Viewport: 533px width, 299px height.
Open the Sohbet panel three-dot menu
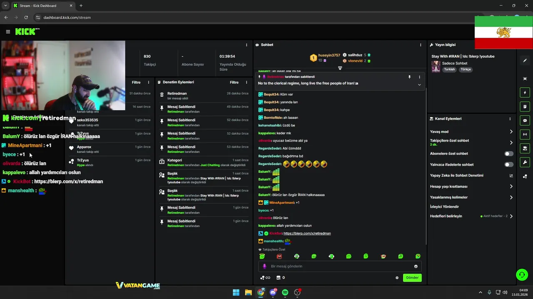coord(421,45)
